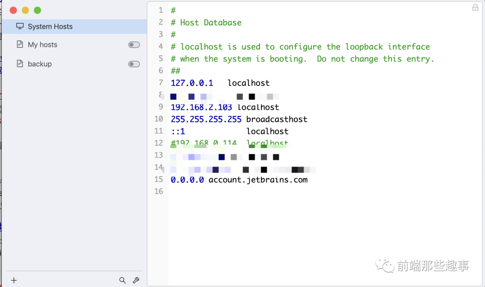This screenshot has height=287, width=485.
Task: Click the file icon beside My hosts
Action: pos(20,44)
